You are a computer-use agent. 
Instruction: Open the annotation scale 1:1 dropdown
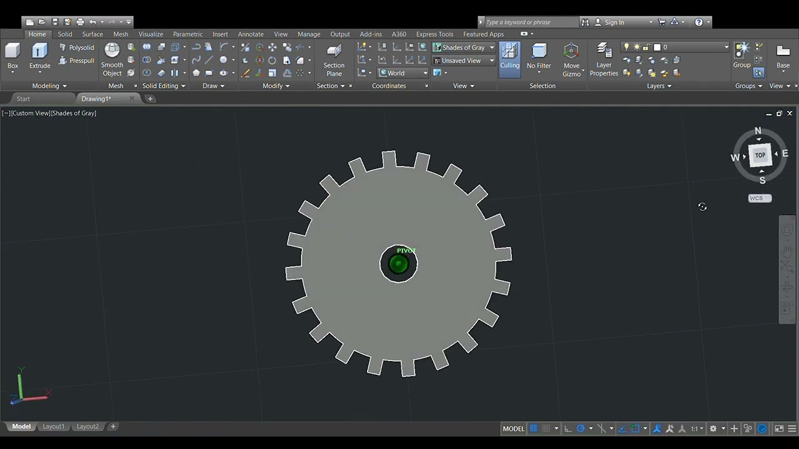(697, 428)
